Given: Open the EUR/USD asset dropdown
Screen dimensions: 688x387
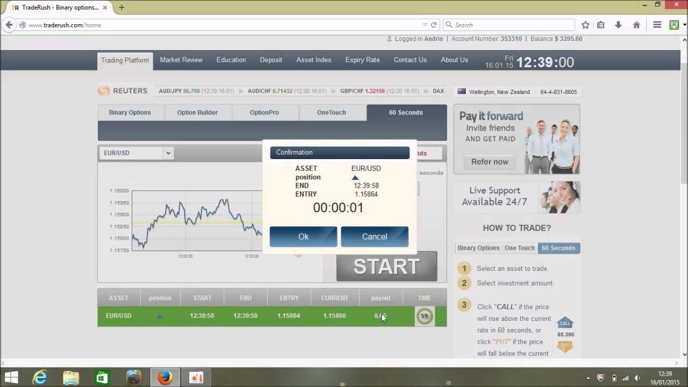Looking at the screenshot, I should (x=135, y=153).
